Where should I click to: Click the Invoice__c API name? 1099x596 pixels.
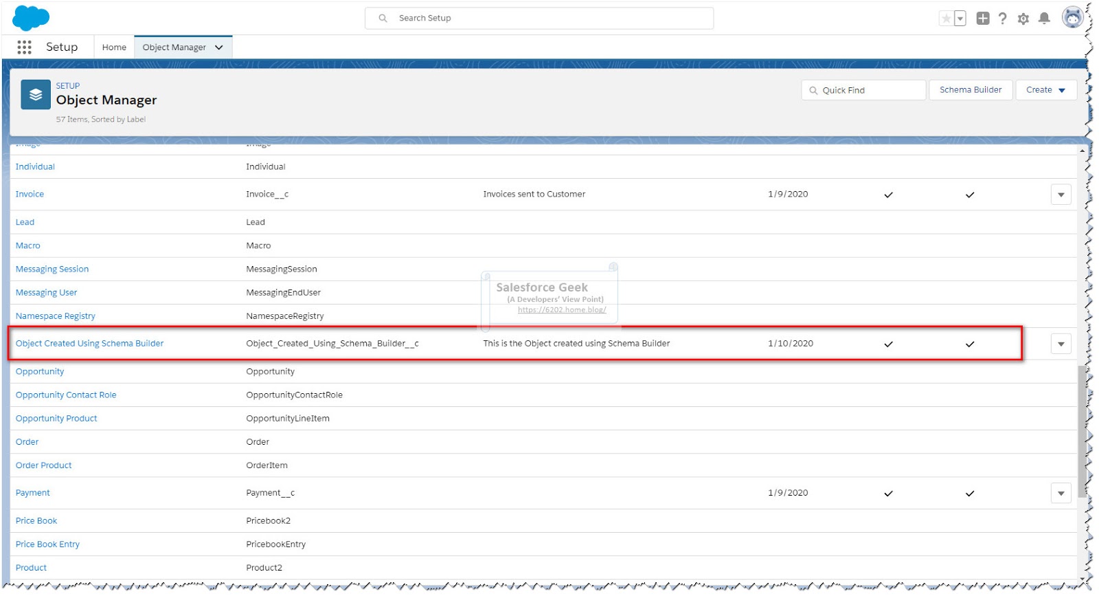[x=267, y=195]
